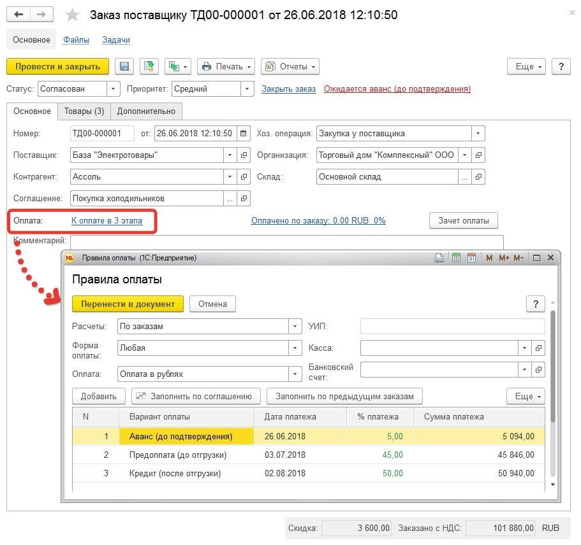This screenshot has width=581, height=545.
Task: Go forward with the right arrow button
Action: (x=41, y=15)
